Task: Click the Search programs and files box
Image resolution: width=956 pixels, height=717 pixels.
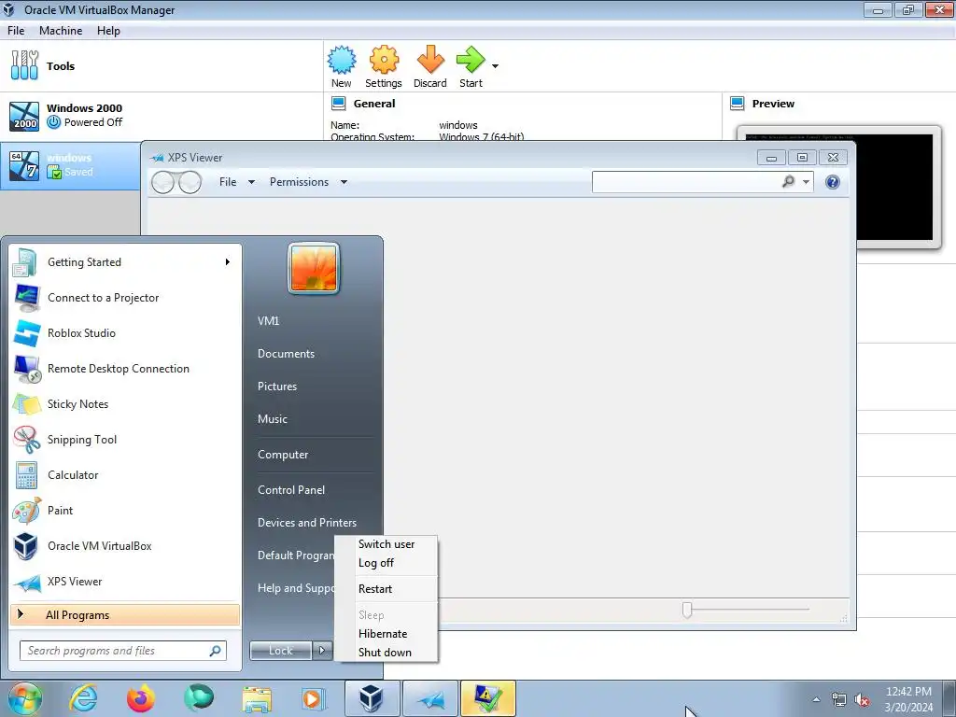Action: 123,651
